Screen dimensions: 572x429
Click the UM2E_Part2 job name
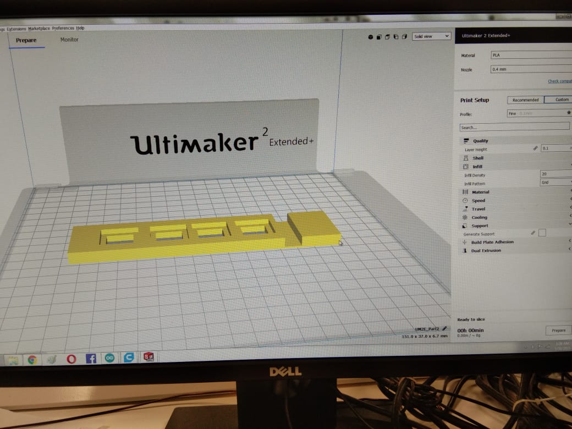point(427,329)
